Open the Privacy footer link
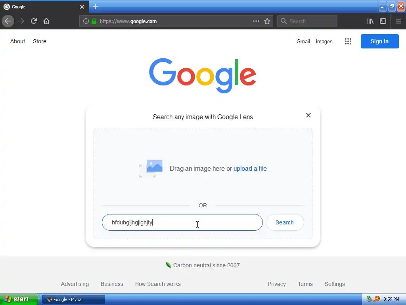The image size is (406, 305). click(276, 284)
